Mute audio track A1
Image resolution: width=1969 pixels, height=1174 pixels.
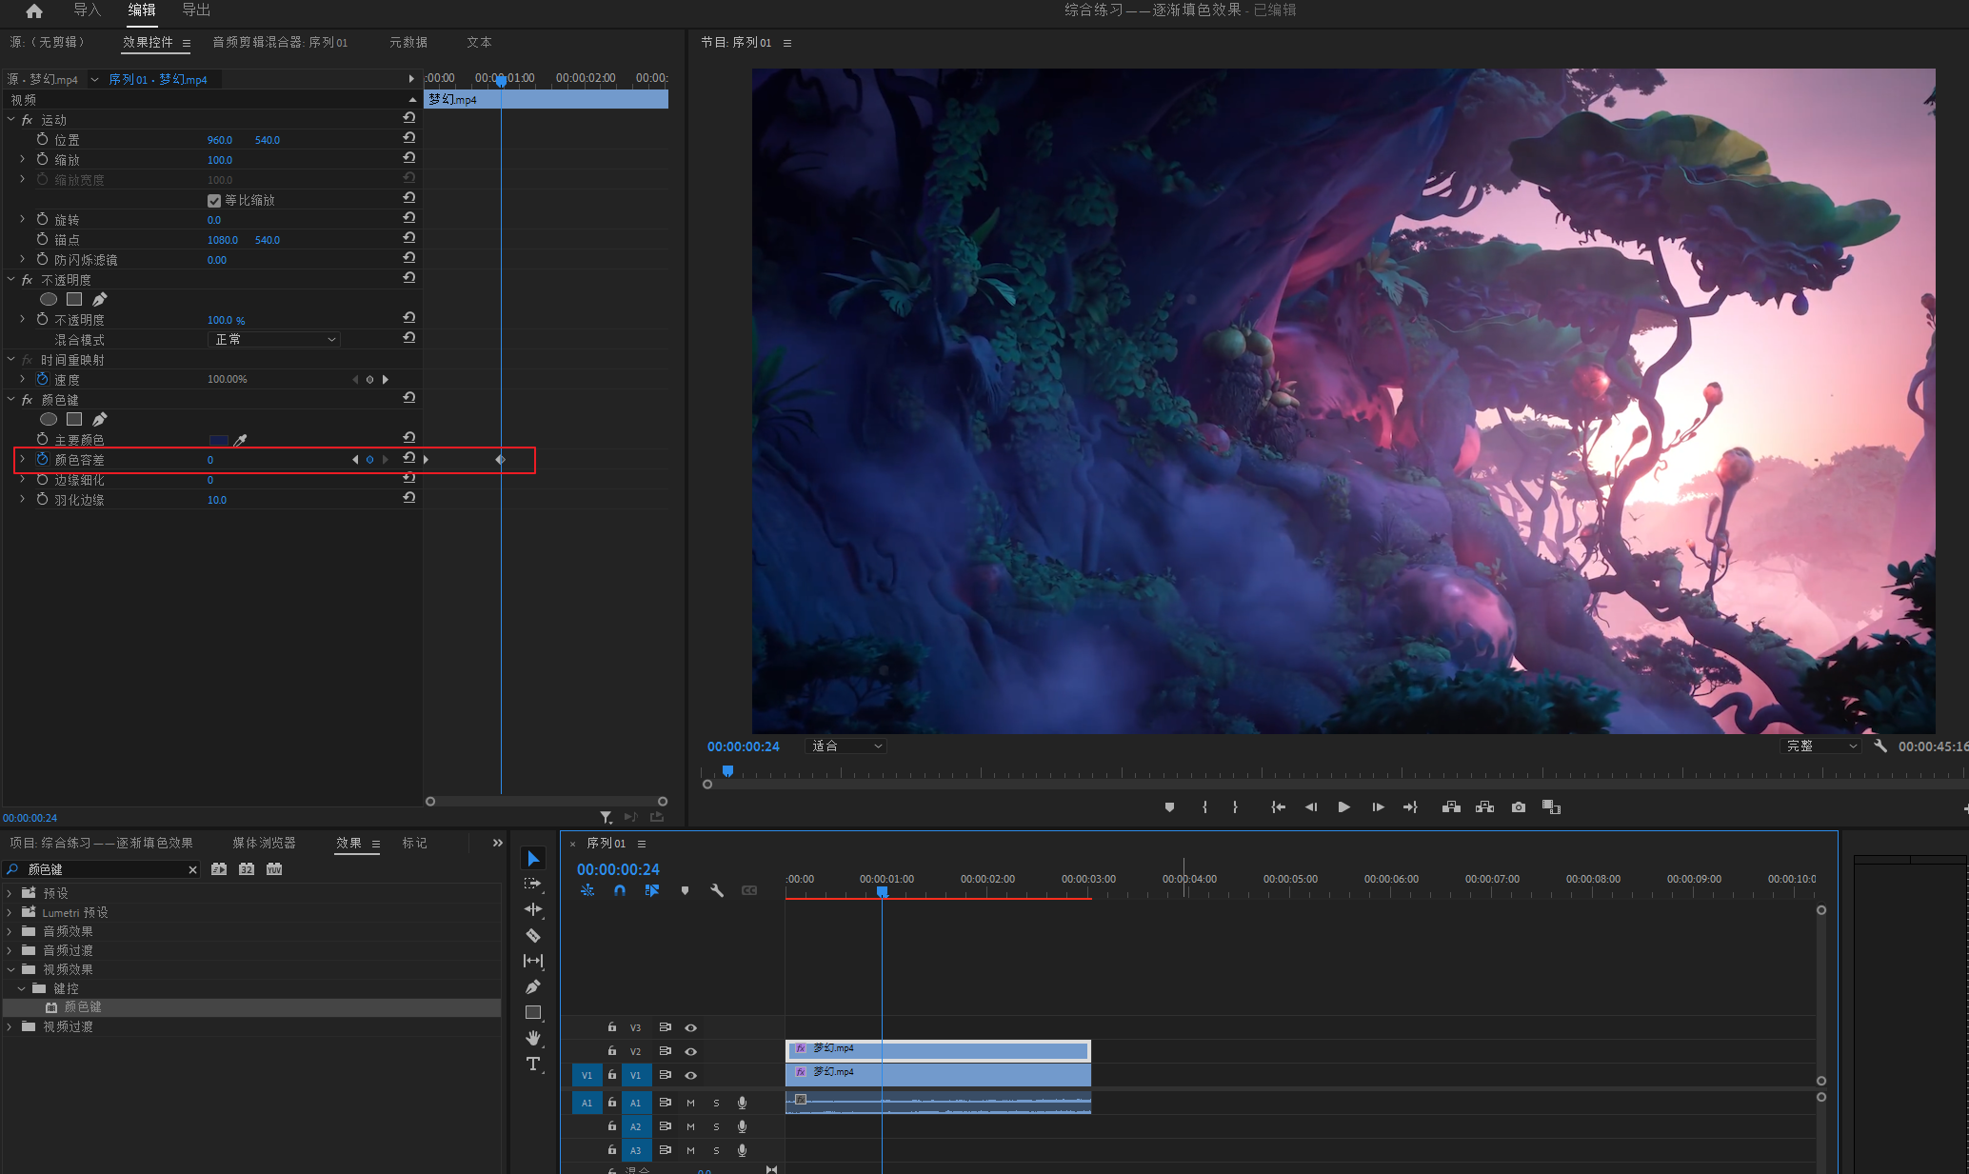click(x=691, y=1103)
